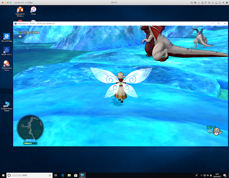This screenshot has height=178, width=229.
Task: Click the in-game mail envelope icon
Action: click(20, 36)
